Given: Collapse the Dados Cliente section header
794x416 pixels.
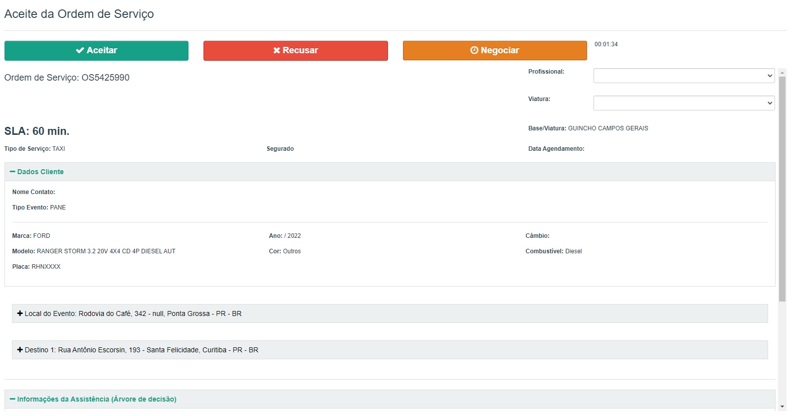Looking at the screenshot, I should (40, 172).
